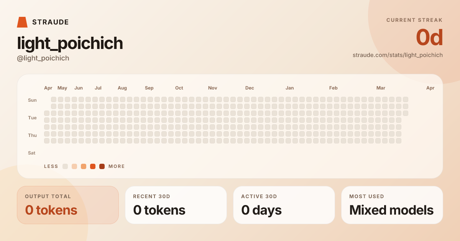
Task: Select the @light_poichich handle
Action: coord(43,58)
